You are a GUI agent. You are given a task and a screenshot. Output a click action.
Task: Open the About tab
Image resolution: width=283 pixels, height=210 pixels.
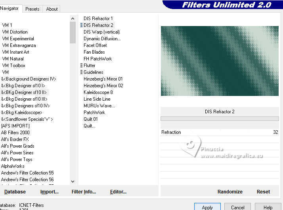click(52, 9)
